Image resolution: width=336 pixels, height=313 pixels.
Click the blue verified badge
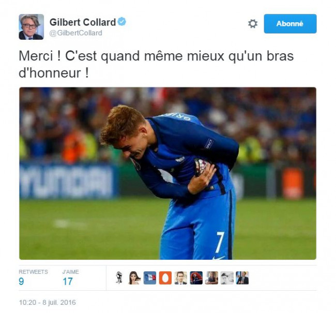pos(122,21)
